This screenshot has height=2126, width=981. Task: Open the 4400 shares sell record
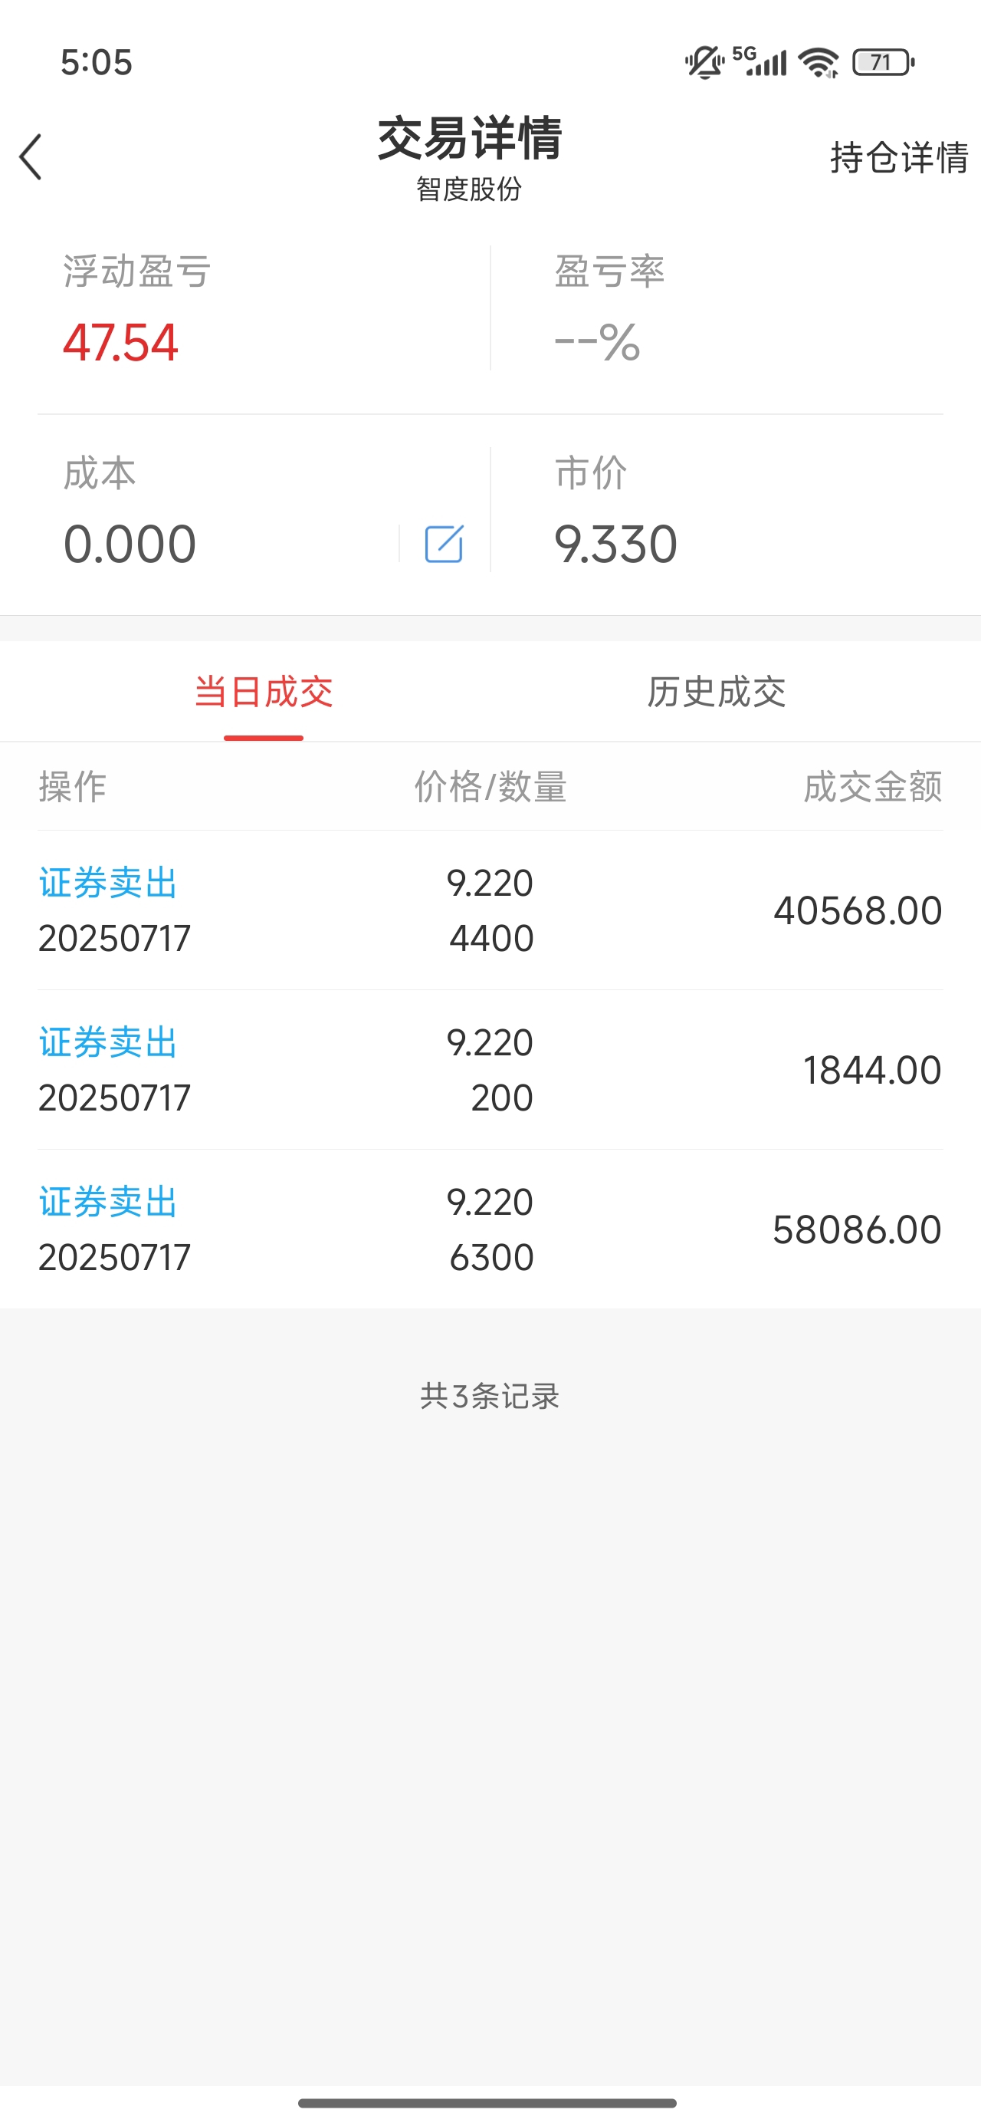click(x=490, y=910)
